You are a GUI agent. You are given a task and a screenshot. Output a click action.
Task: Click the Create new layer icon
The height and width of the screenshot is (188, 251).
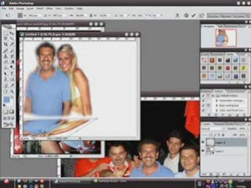point(238,174)
